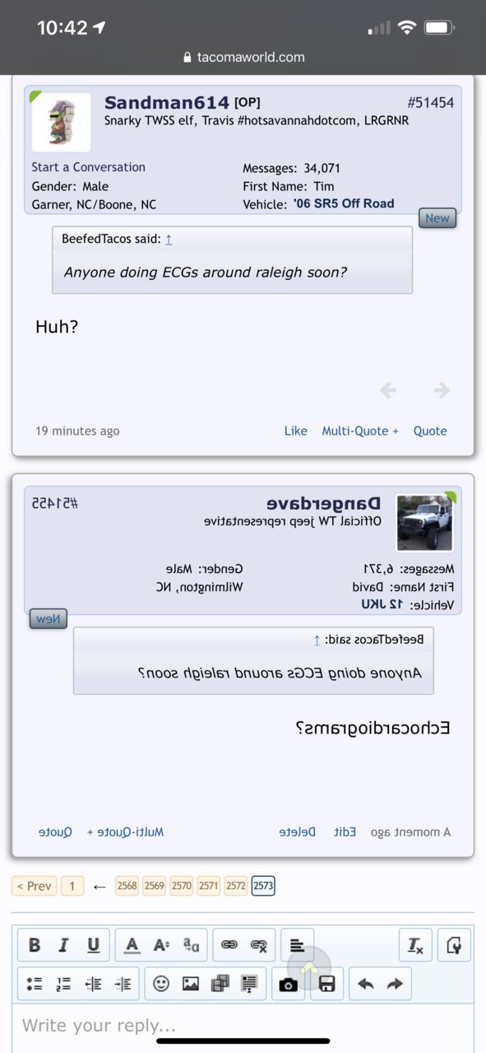Insert smilies via the smiley face icon
The height and width of the screenshot is (1053, 486).
click(161, 984)
